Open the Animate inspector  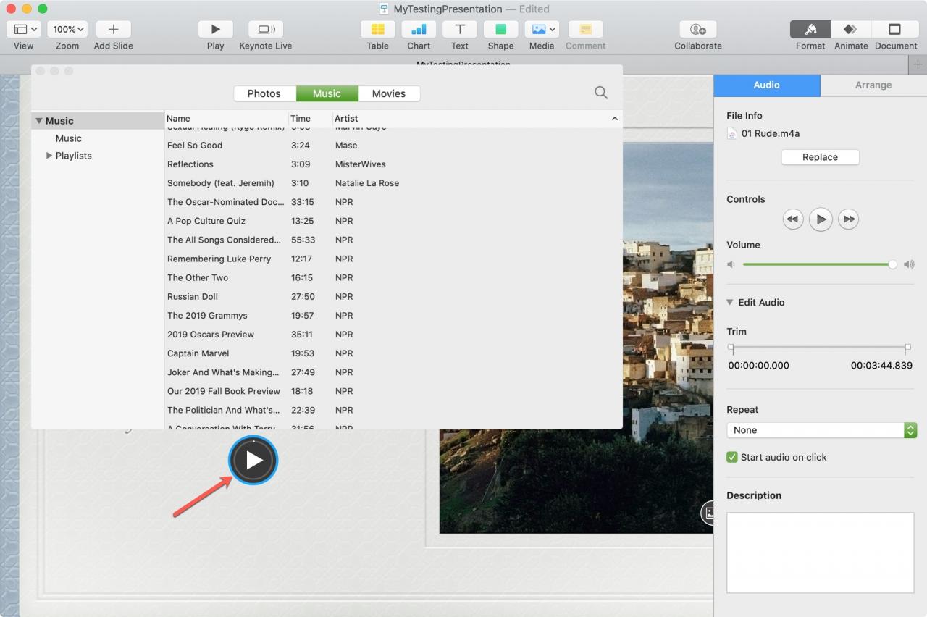[x=851, y=30]
